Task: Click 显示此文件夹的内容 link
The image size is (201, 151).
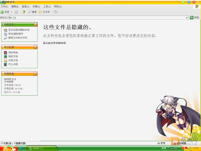Action: click(x=55, y=43)
